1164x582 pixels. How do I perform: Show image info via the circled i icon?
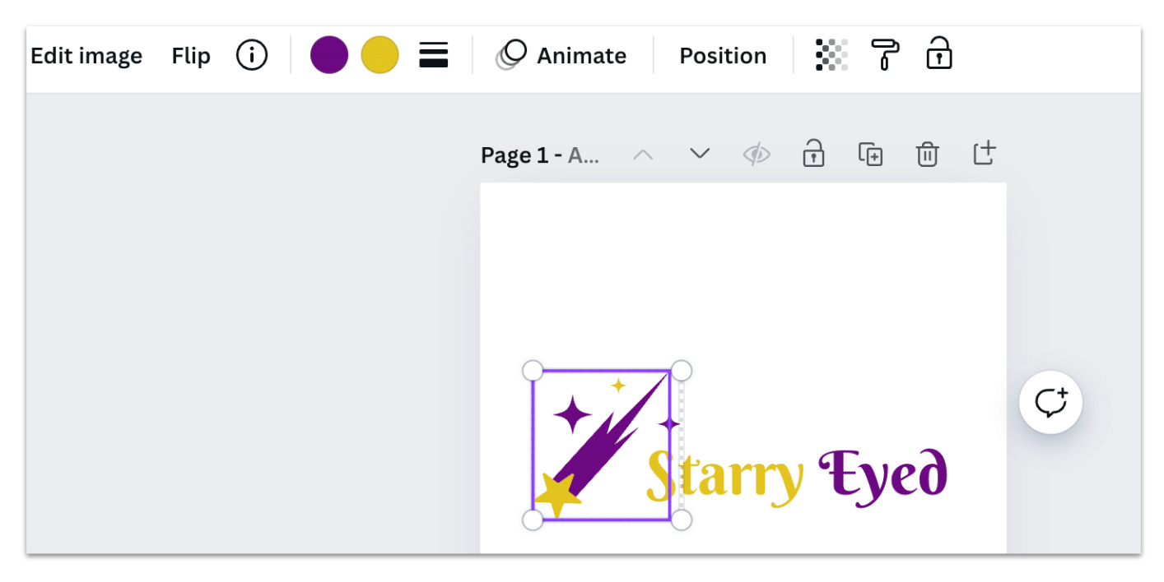tap(252, 55)
